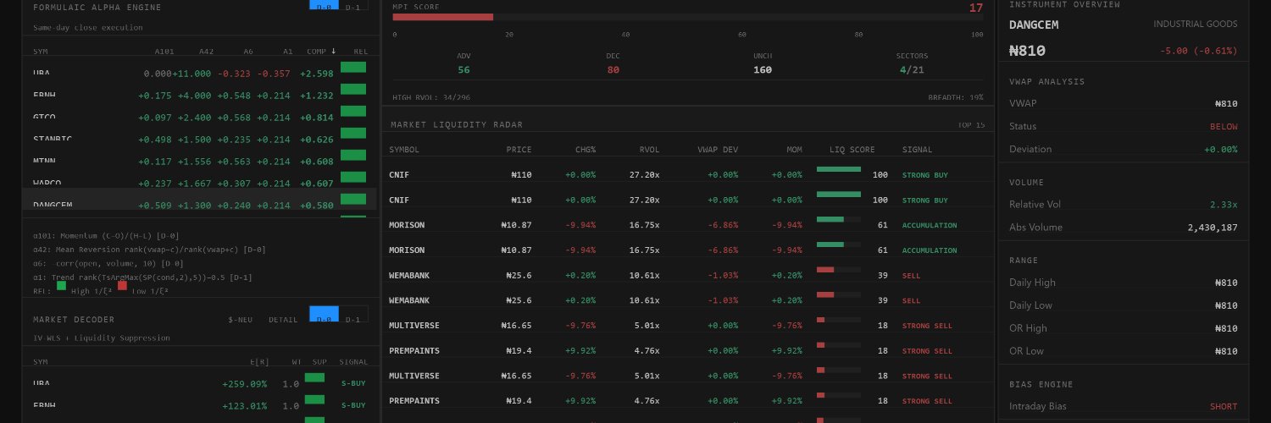Select UBA row in Formulaic Alpha Engine
The image size is (1271, 423).
pos(200,73)
